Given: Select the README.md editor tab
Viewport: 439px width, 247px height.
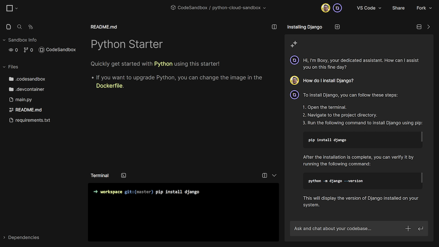Looking at the screenshot, I should (x=104, y=27).
